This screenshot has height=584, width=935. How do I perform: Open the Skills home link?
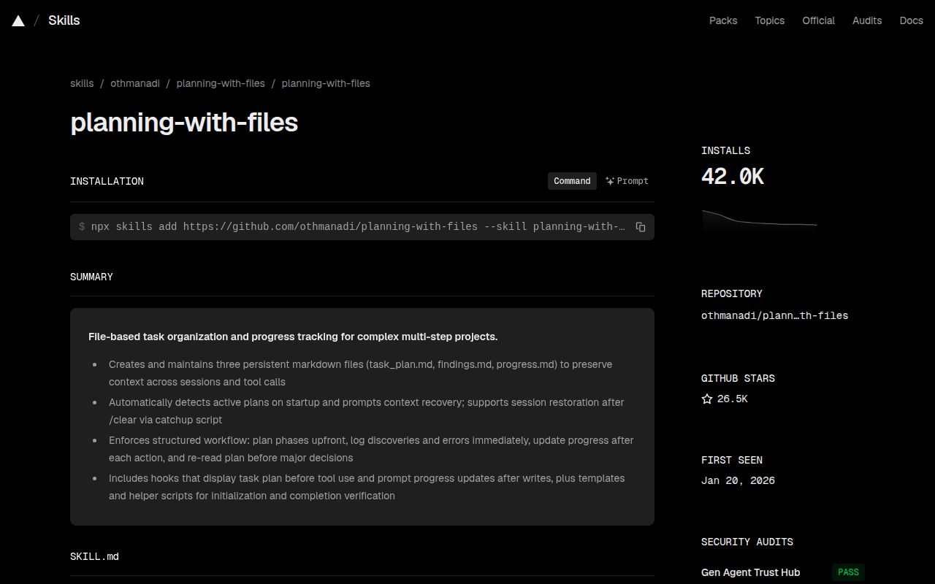64,20
